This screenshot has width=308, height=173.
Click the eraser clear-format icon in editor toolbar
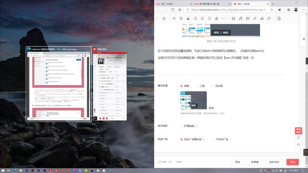164,18
